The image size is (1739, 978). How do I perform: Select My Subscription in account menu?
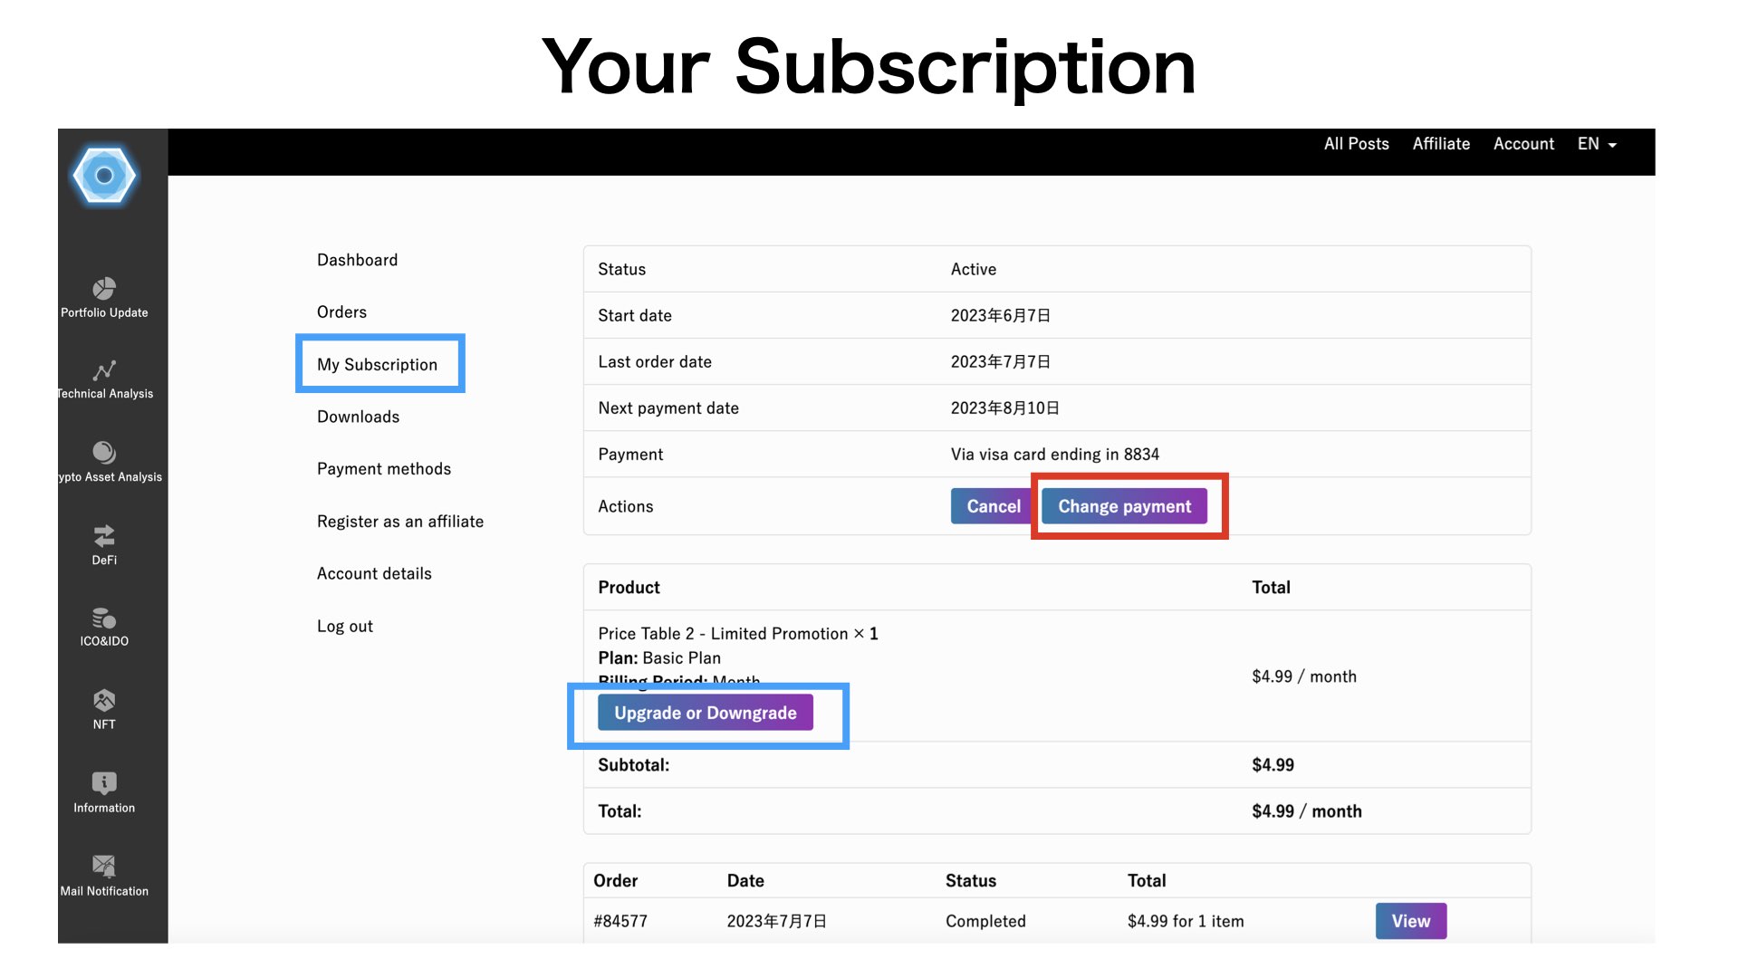tap(377, 364)
